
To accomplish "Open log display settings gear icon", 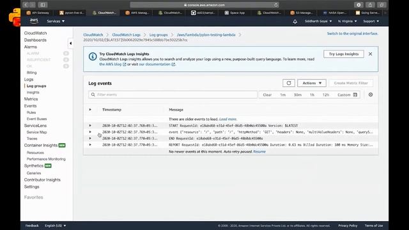I will [x=371, y=95].
